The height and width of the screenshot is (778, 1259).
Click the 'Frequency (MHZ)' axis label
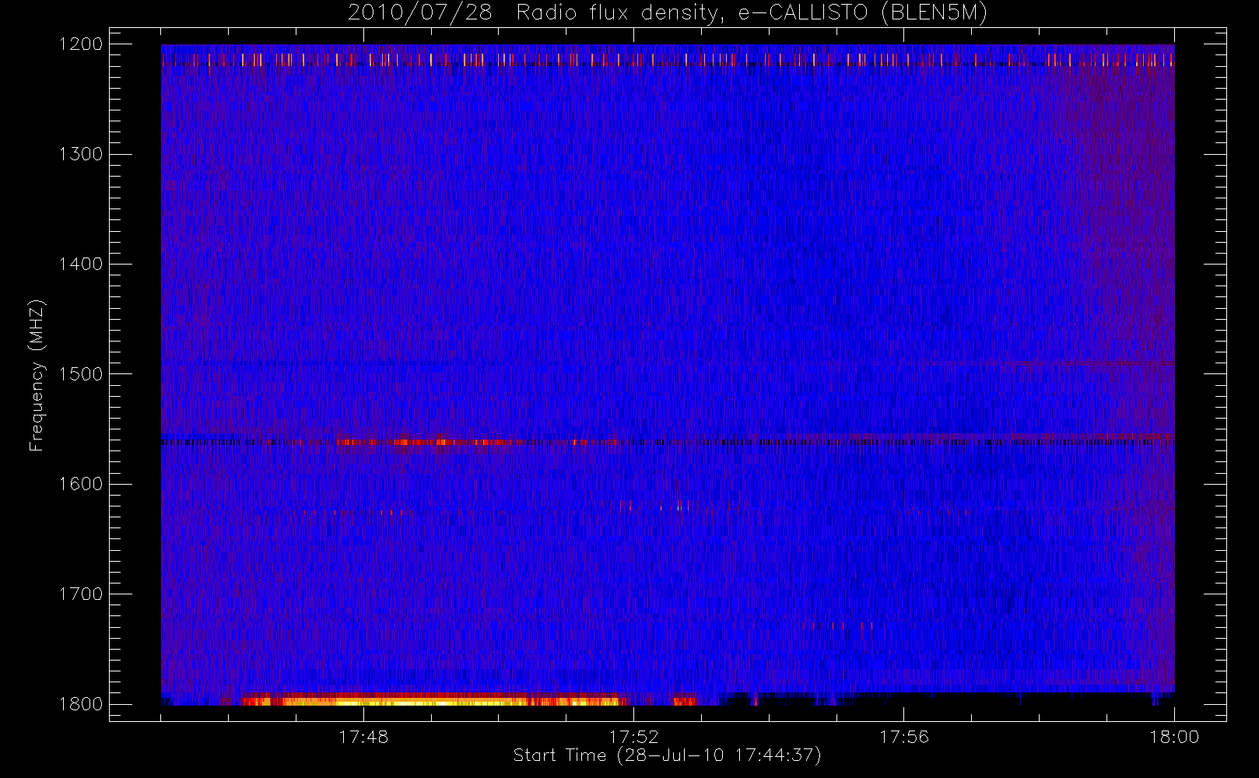click(x=36, y=375)
